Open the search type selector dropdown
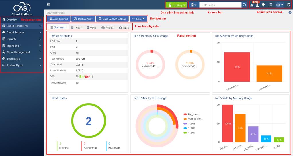The height and width of the screenshot is (156, 293). 194,5
